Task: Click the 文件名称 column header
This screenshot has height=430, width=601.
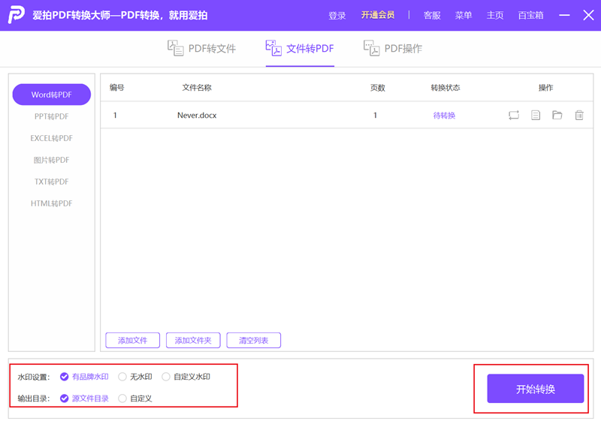Action: 197,88
